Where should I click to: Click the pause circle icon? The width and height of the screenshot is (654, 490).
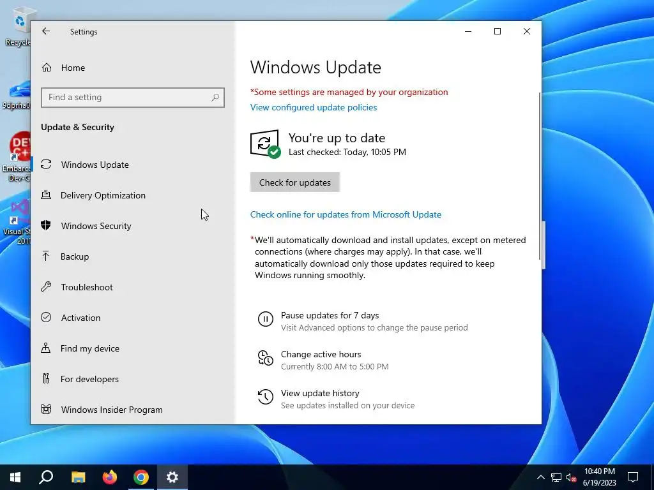[x=265, y=319]
